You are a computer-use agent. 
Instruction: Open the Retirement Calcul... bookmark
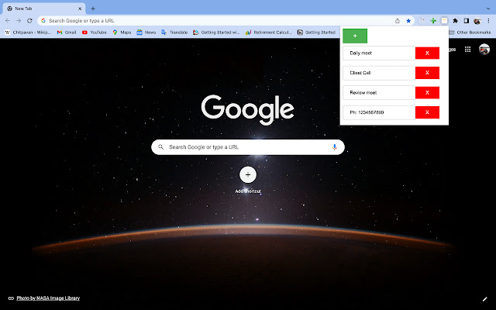pos(269,33)
